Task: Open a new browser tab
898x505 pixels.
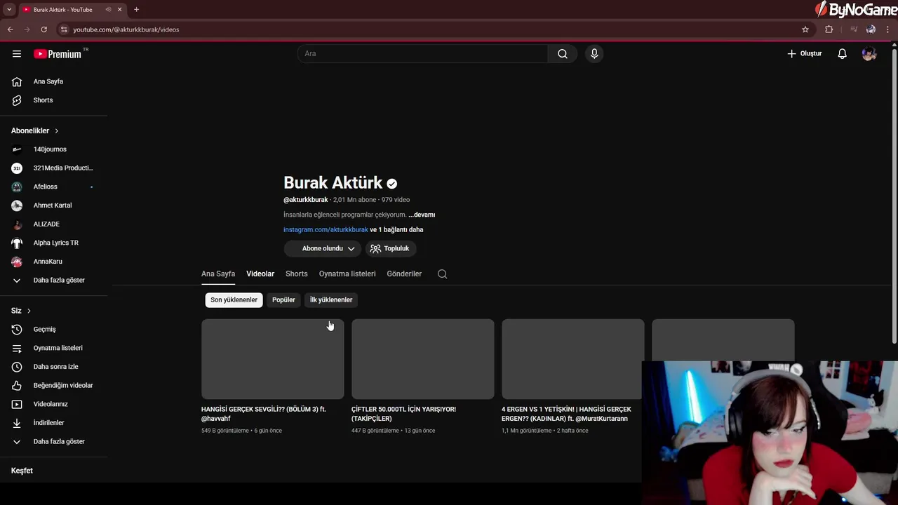Action: point(136,10)
